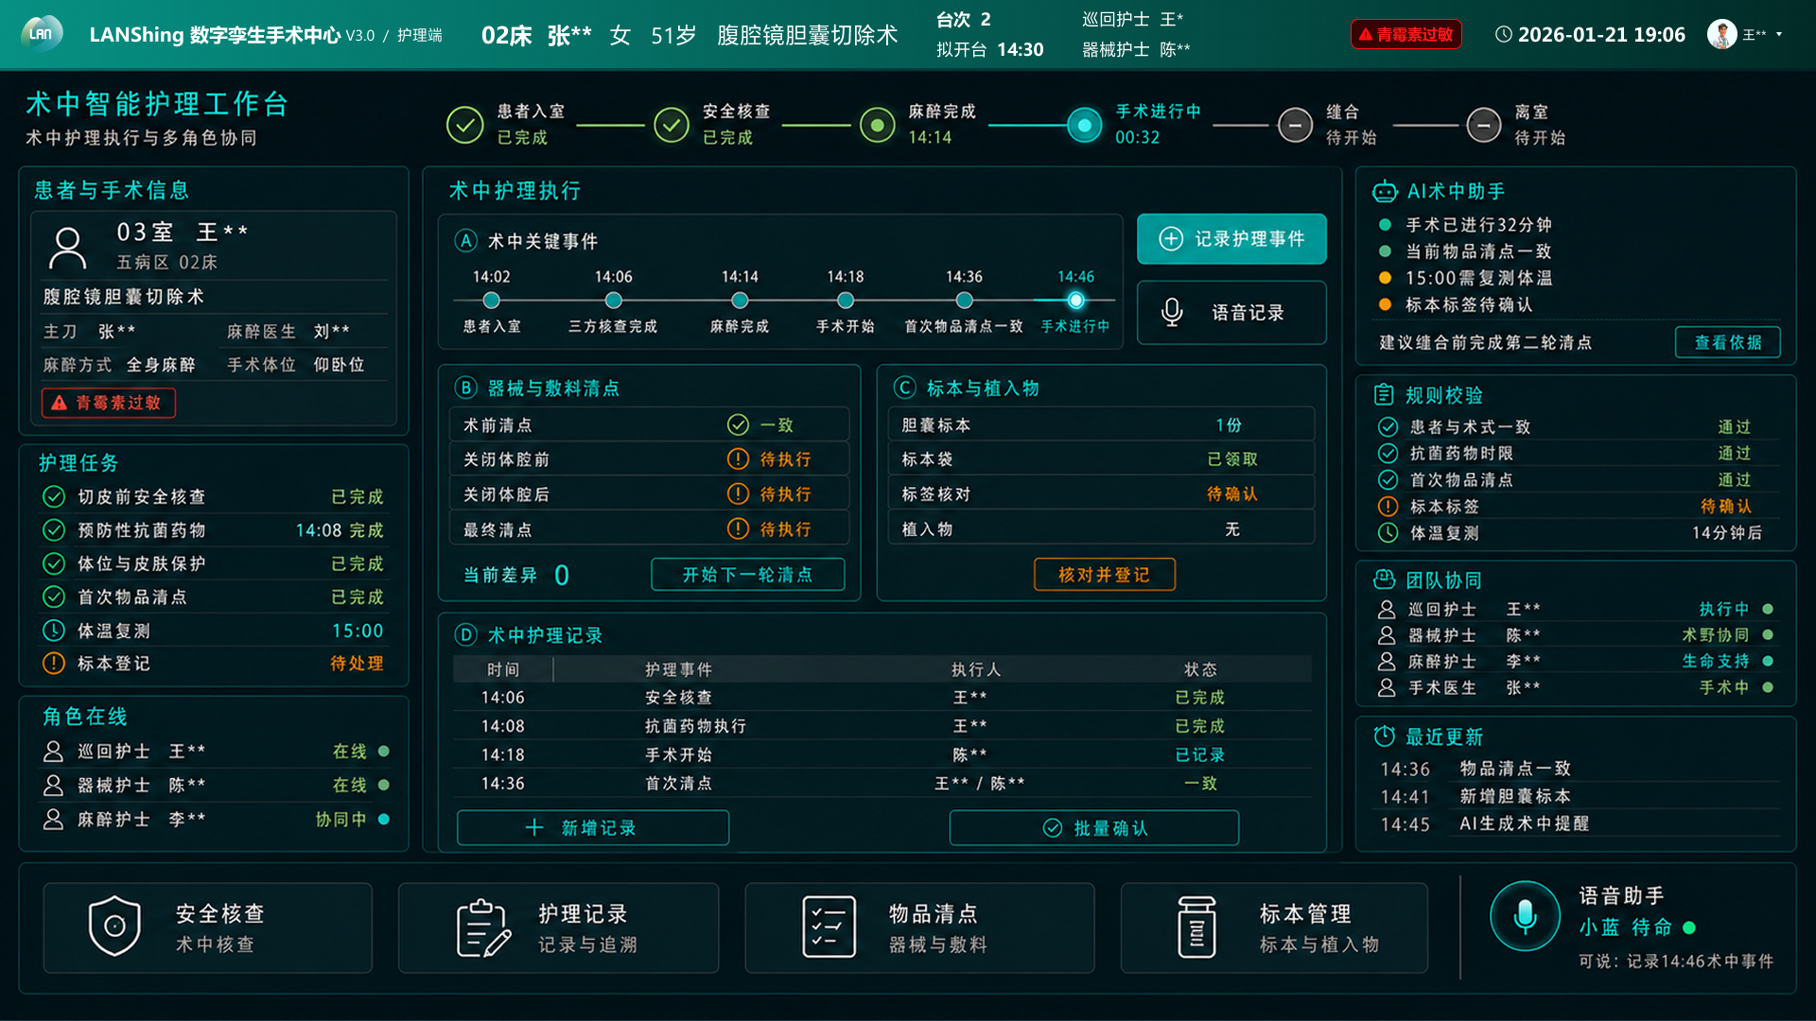Toggle the 体位与皮肤保护 task check

tap(54, 564)
